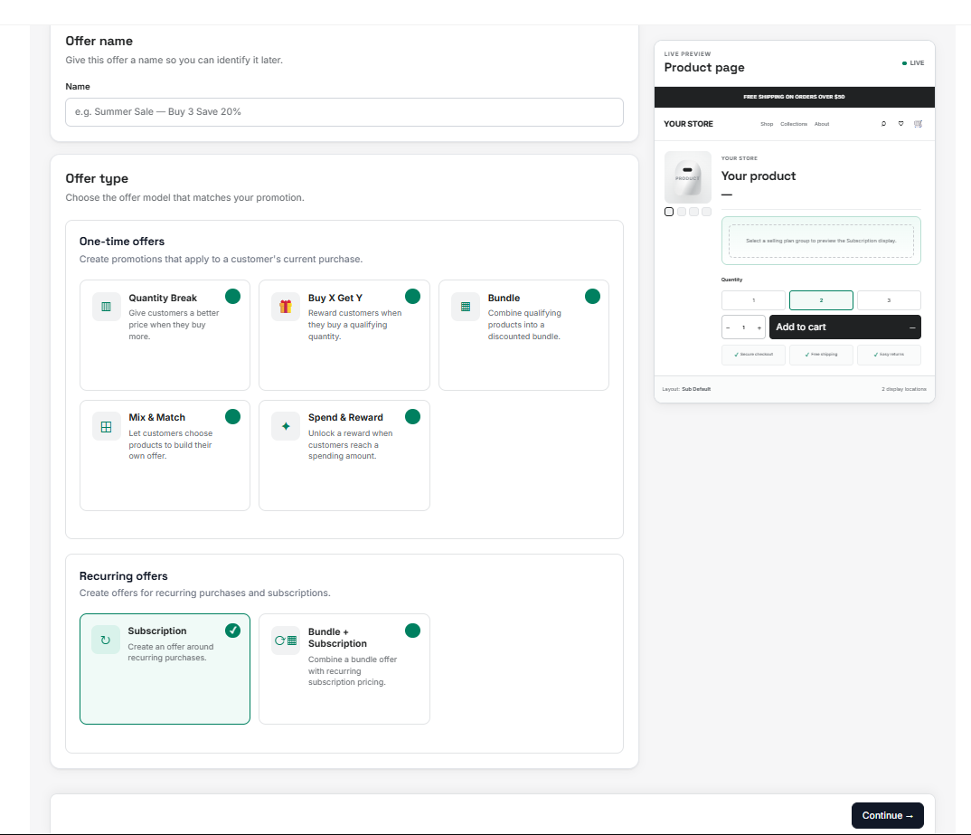
Task: Click the Secure checkout badge
Action: pyautogui.click(x=754, y=355)
